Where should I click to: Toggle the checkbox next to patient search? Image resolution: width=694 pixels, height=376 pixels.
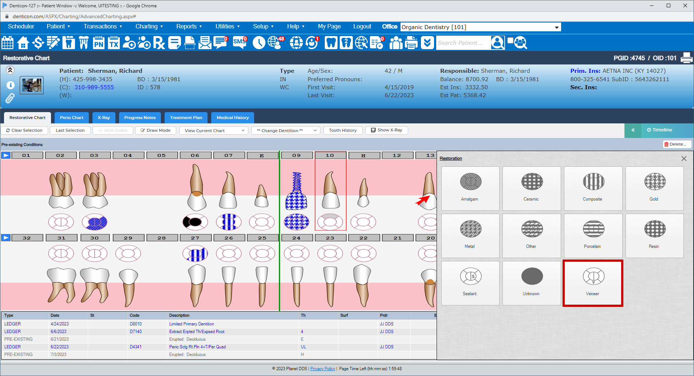coord(510,40)
